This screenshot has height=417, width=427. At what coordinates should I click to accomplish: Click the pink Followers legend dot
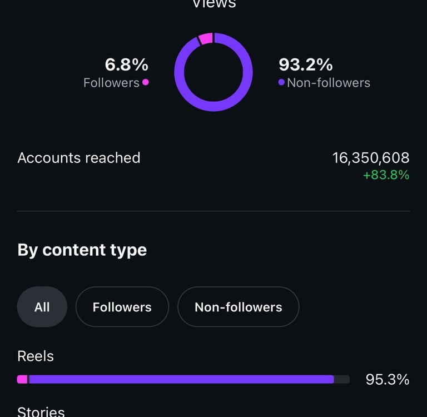point(146,82)
